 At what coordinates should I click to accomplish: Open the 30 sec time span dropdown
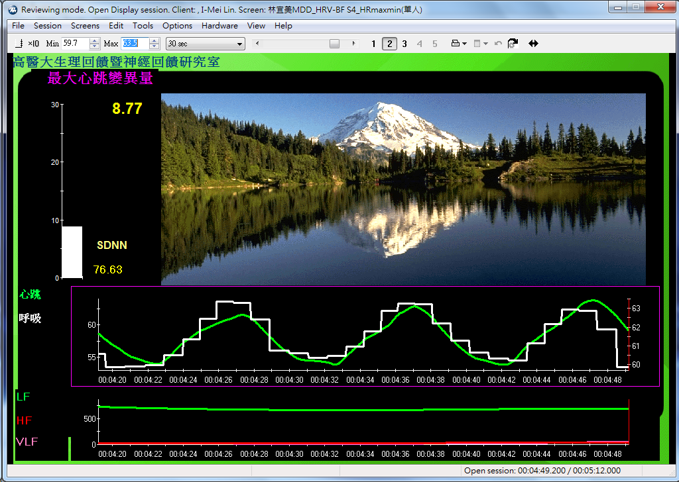click(x=205, y=44)
